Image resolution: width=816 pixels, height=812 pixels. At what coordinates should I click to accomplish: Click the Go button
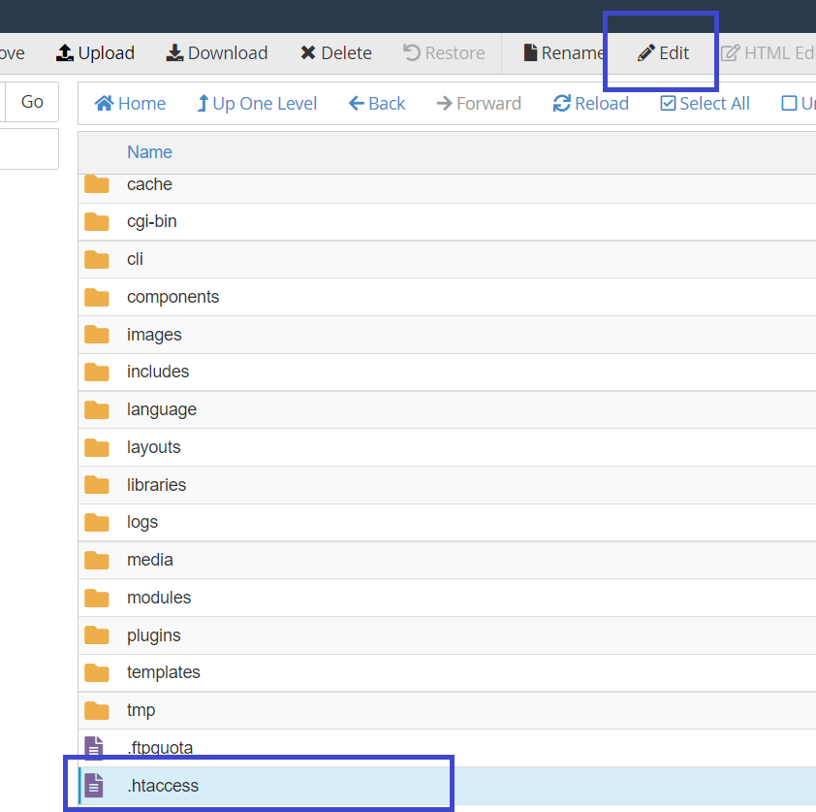[x=32, y=102]
